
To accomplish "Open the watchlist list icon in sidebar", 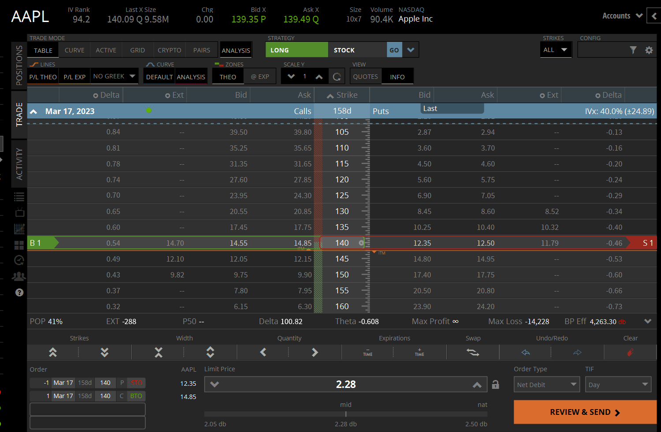I will click(x=19, y=197).
